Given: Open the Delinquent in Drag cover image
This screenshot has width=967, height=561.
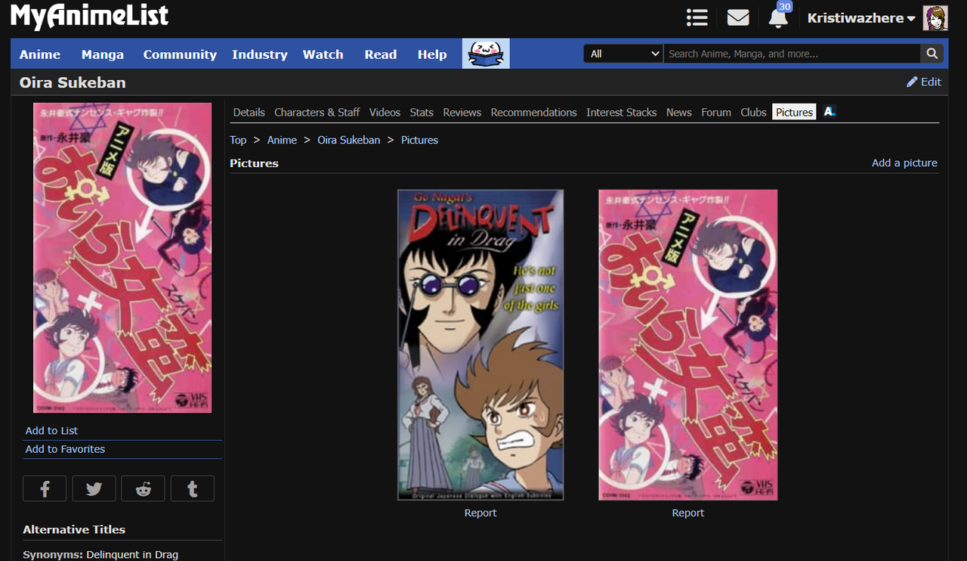Looking at the screenshot, I should 480,345.
